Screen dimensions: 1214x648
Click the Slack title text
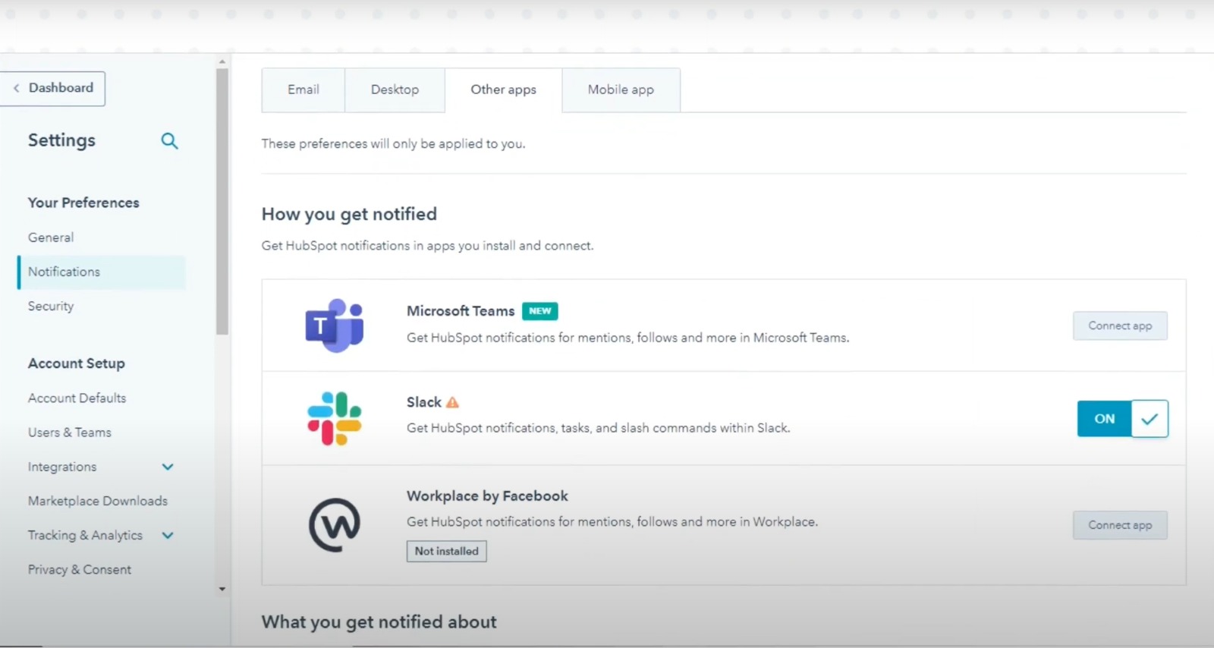pos(424,402)
